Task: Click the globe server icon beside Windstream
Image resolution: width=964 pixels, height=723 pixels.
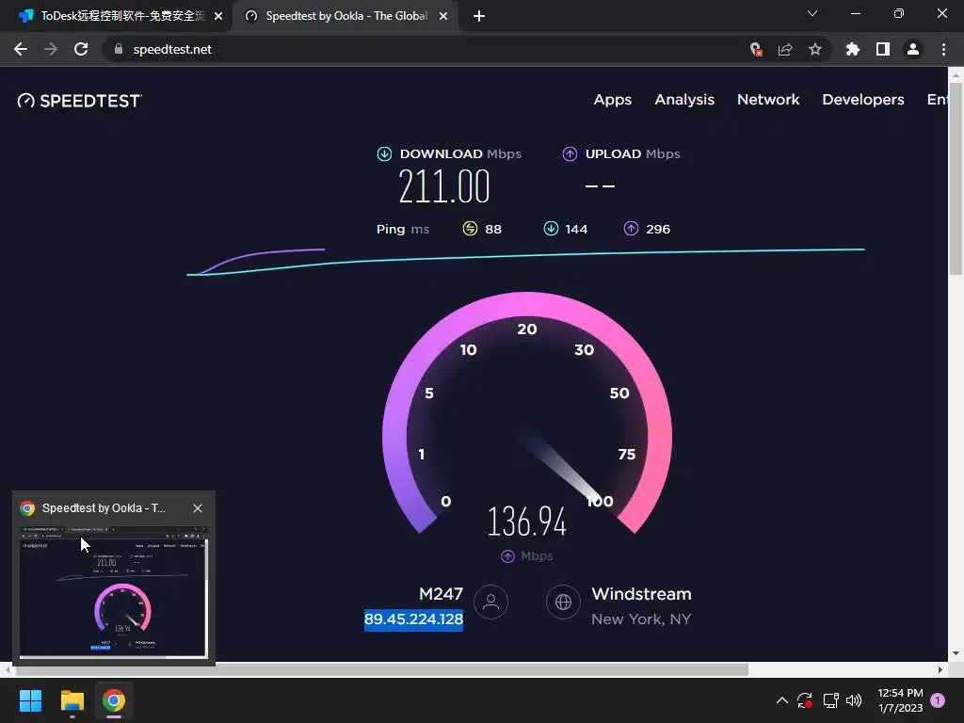Action: pos(563,602)
